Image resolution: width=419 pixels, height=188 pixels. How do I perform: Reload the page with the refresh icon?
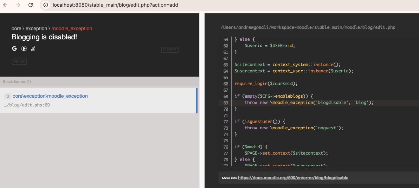[31, 5]
